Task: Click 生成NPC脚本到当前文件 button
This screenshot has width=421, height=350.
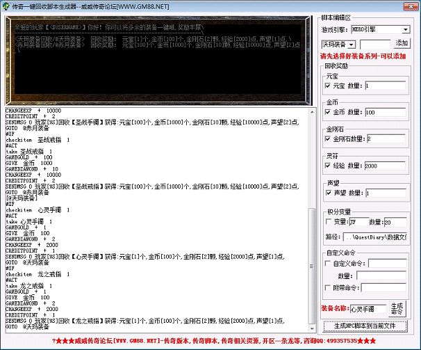Action: (x=365, y=326)
